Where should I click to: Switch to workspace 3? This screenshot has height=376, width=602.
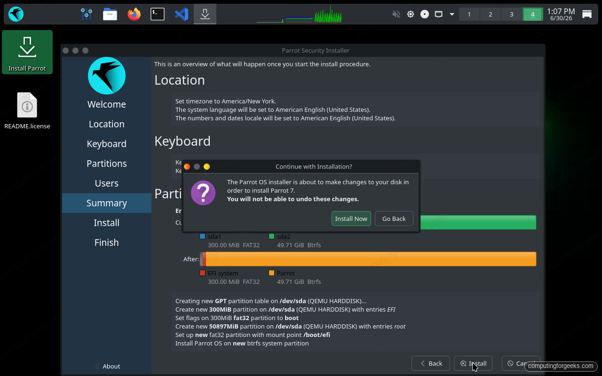coord(512,15)
